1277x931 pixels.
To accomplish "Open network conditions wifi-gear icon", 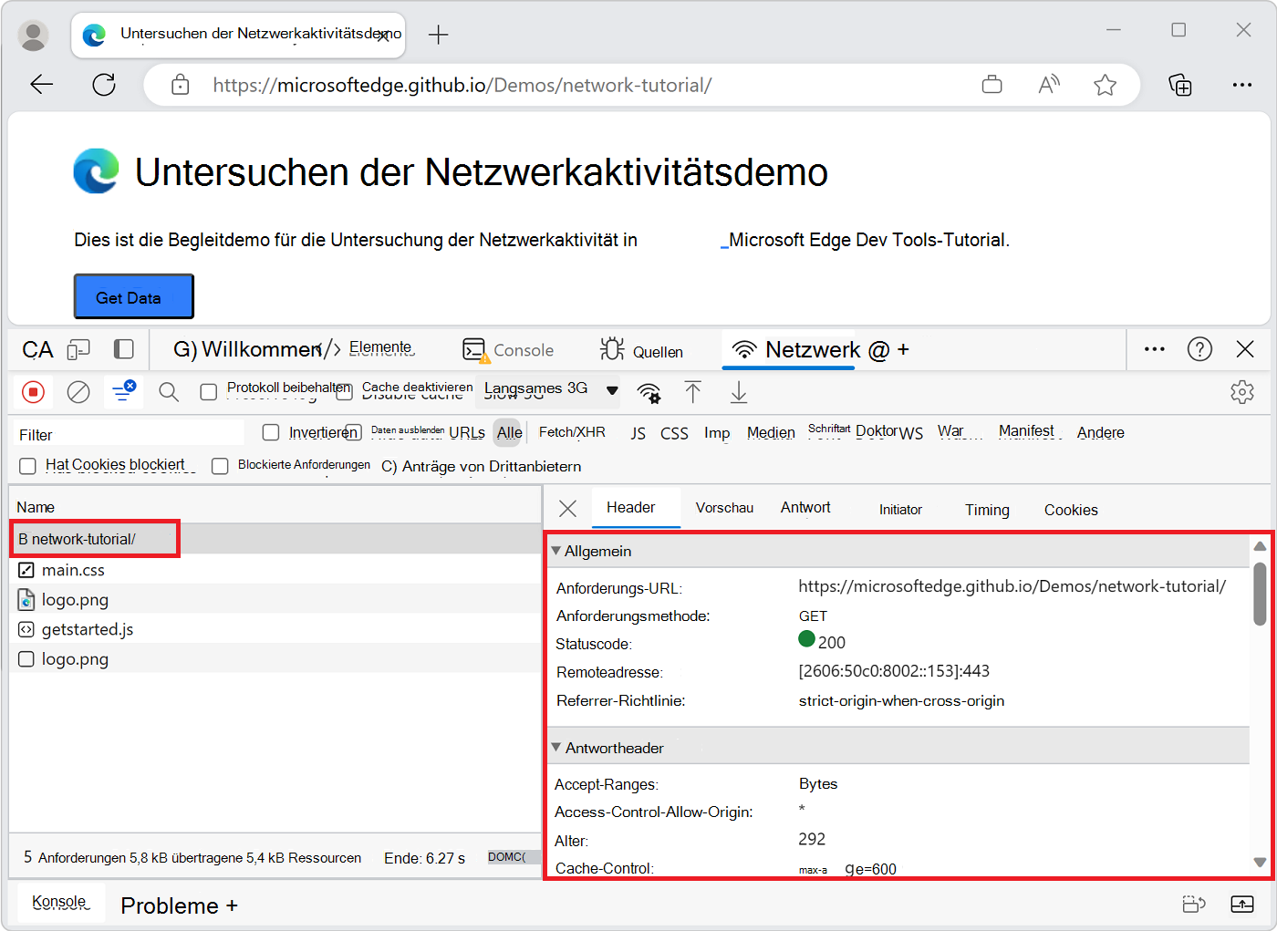I will coord(649,393).
